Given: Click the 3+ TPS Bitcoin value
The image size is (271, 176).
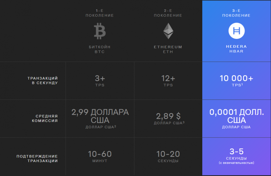Looking at the screenshot, I should tap(100, 81).
